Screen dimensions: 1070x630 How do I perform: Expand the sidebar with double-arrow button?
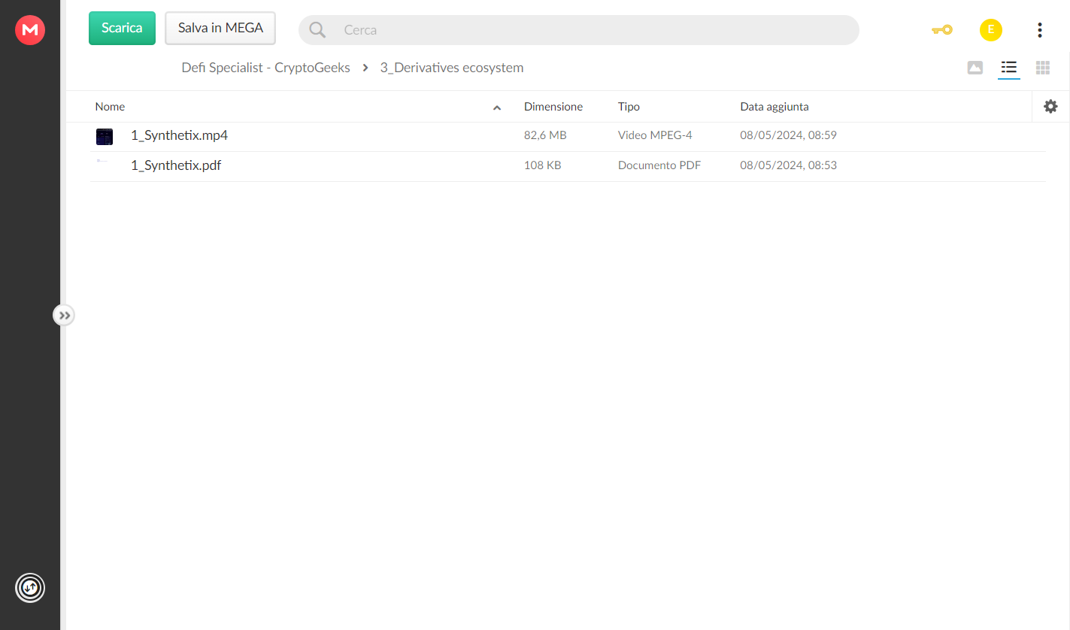[64, 315]
